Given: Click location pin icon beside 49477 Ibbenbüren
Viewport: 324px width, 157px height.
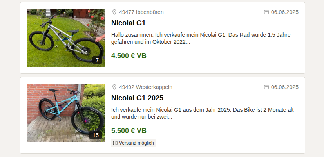Looking at the screenshot, I should point(114,12).
